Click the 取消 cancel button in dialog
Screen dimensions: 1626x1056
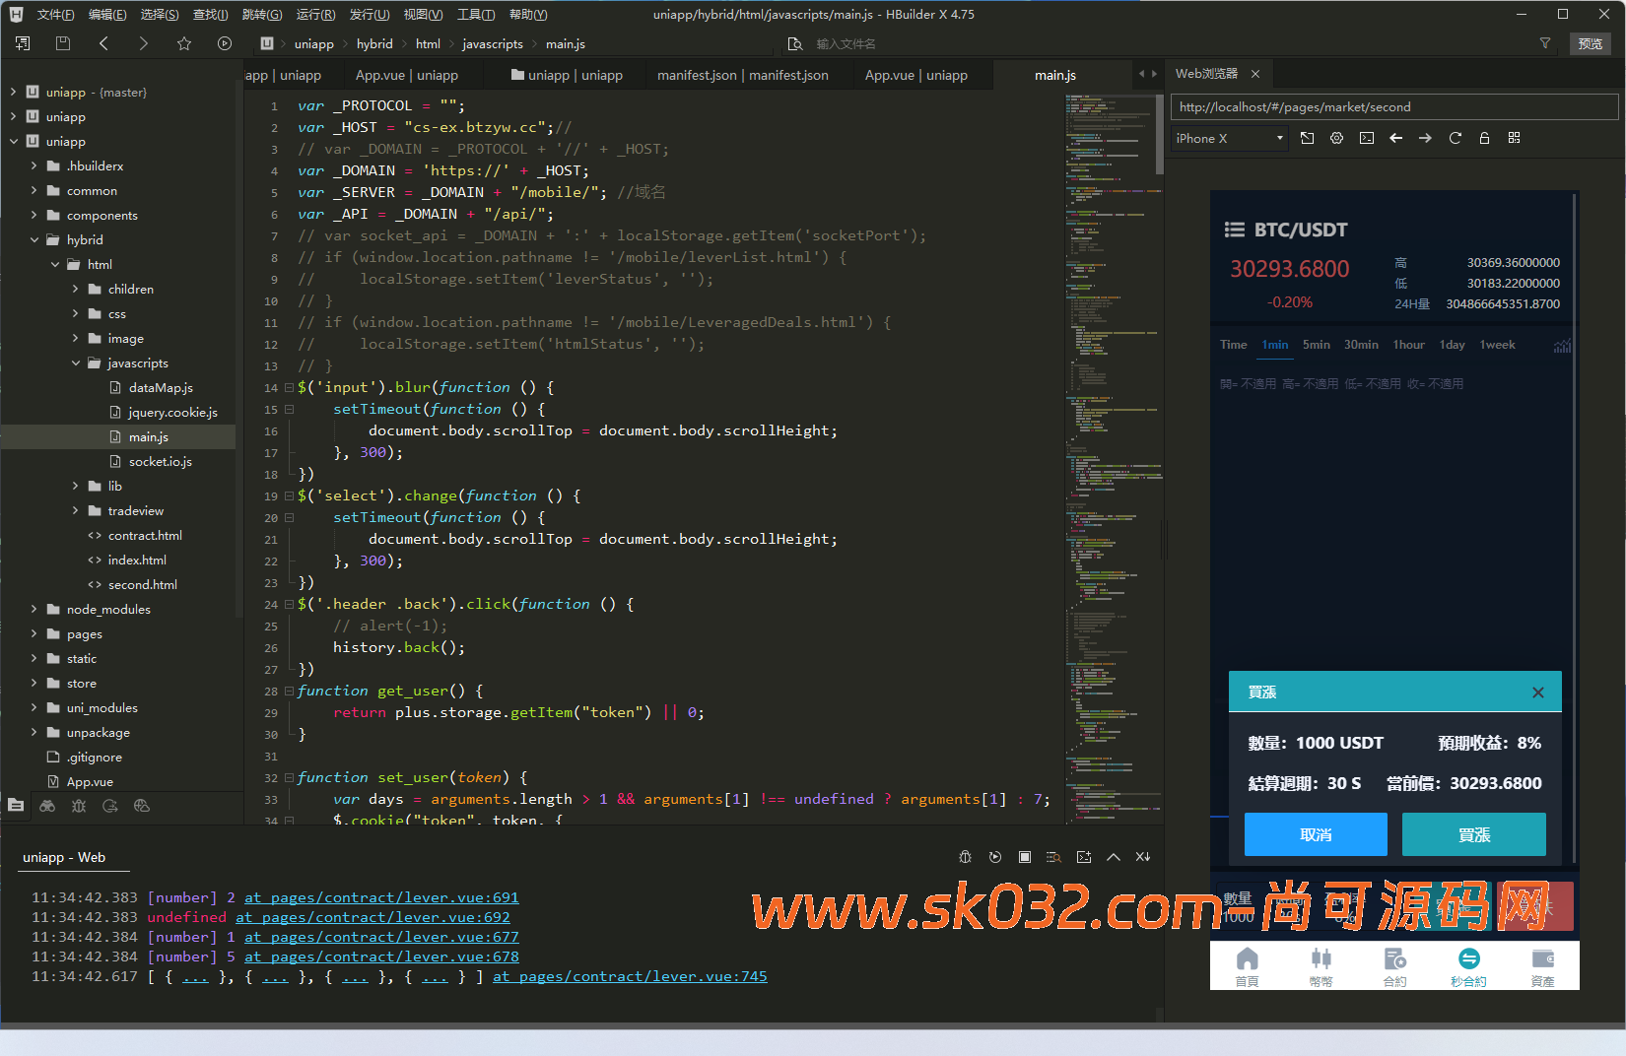coord(1315,834)
